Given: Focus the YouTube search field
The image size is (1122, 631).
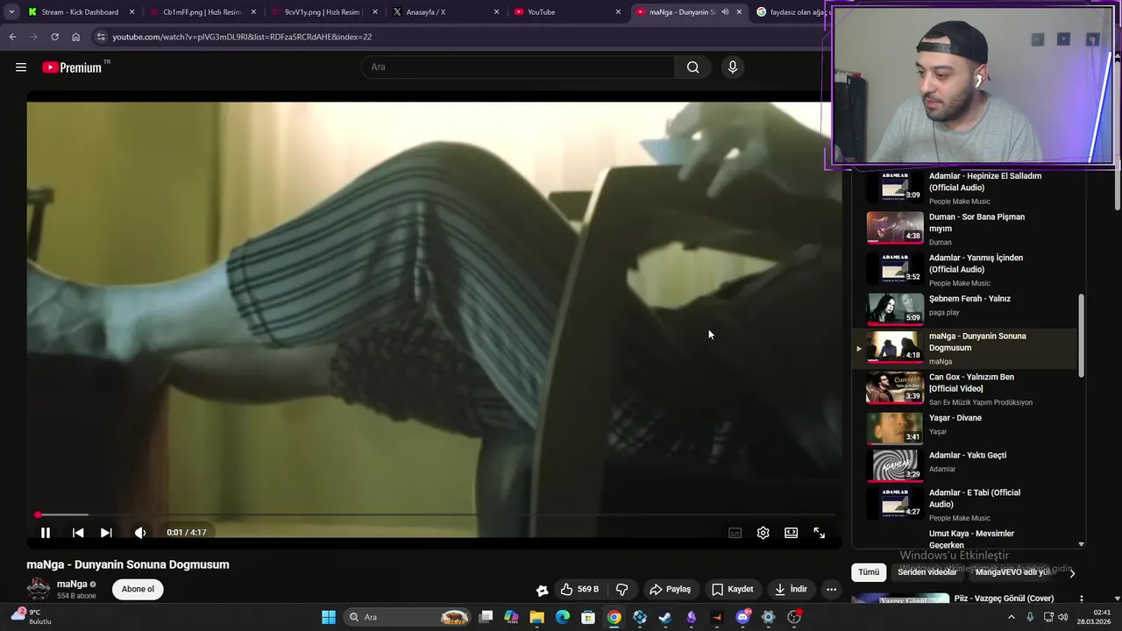Looking at the screenshot, I should [517, 67].
